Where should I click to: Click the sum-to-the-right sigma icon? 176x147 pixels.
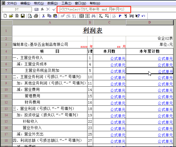(101, 16)
